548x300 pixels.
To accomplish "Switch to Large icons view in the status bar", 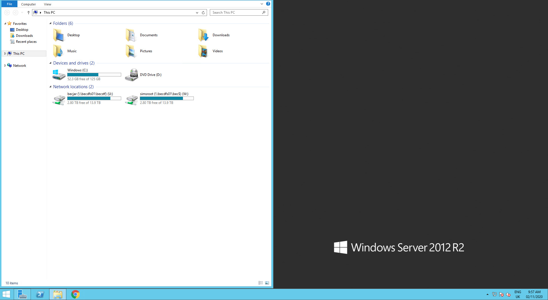I will (267, 283).
